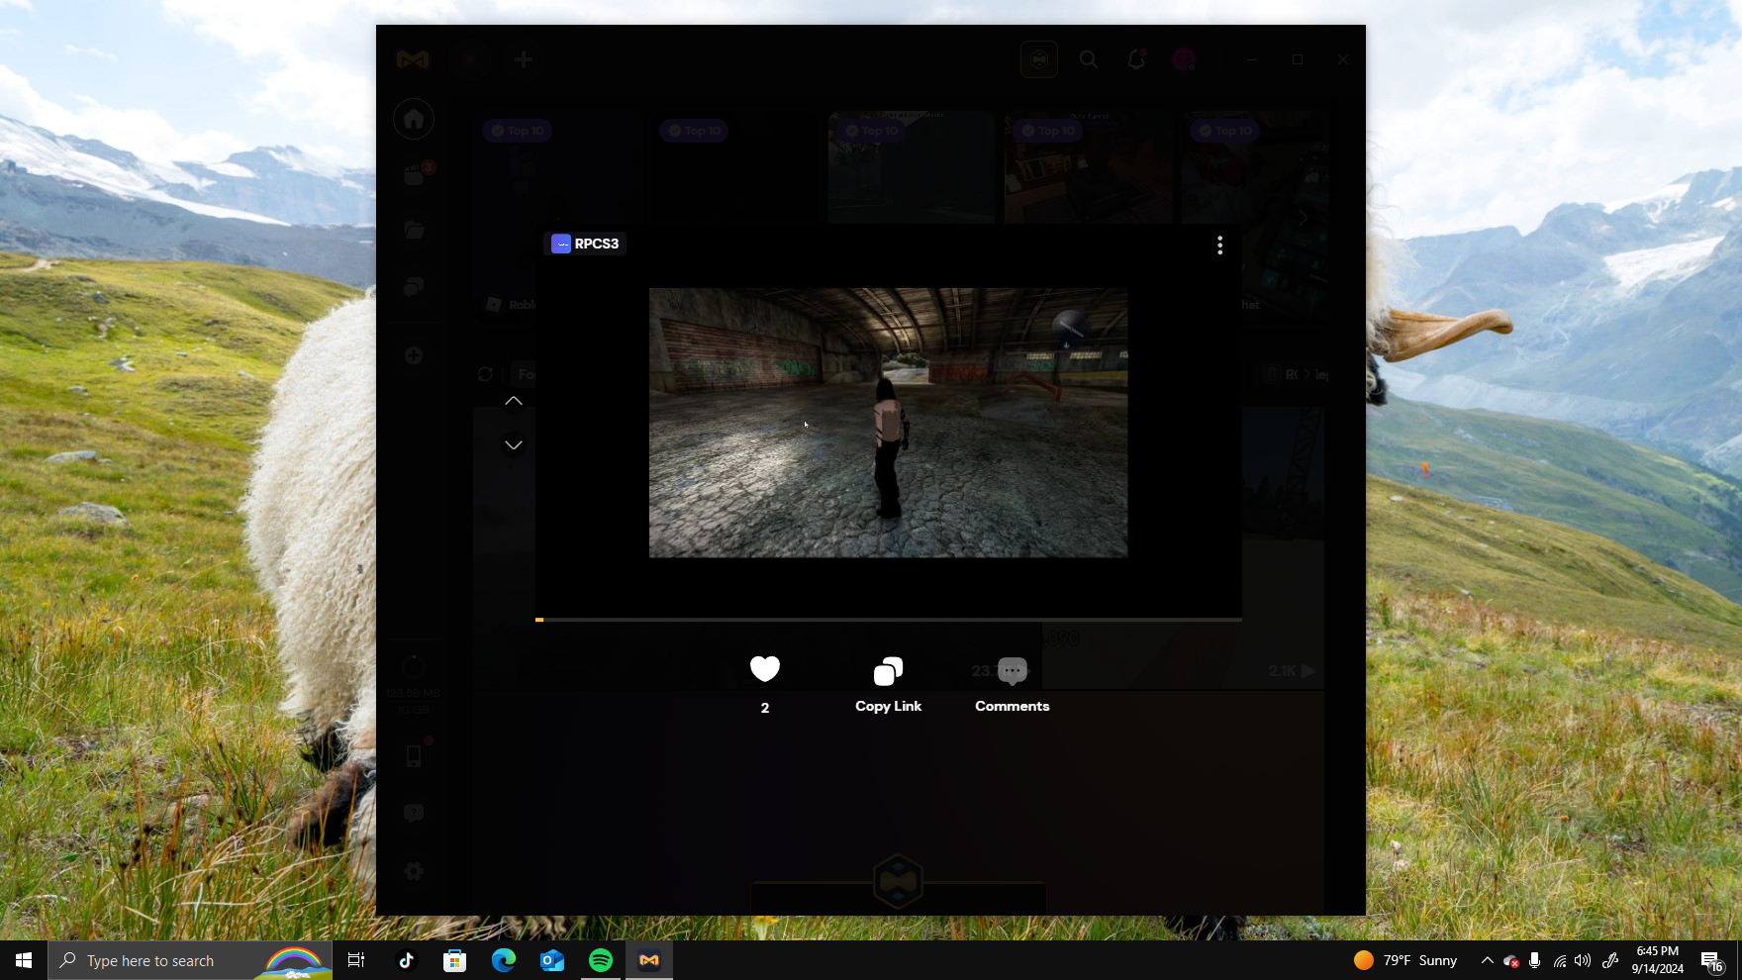Open the volume control tray icon
The width and height of the screenshot is (1742, 980).
1583,960
